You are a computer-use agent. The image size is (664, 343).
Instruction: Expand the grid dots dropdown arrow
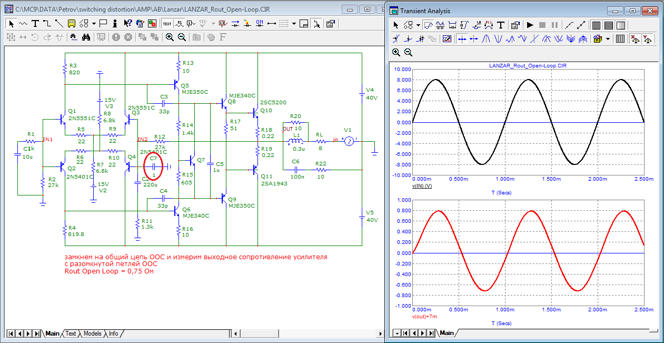coord(294,23)
